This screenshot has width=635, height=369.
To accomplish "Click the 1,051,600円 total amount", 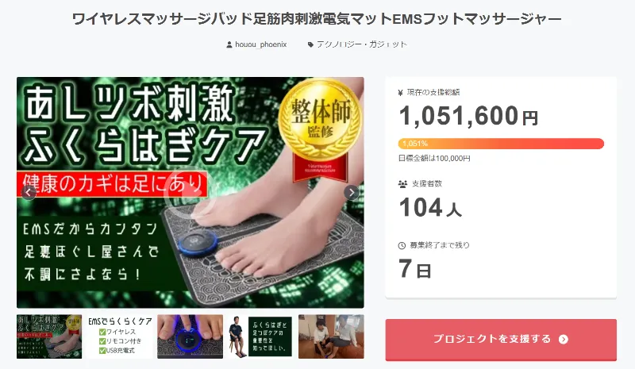I will (x=468, y=116).
